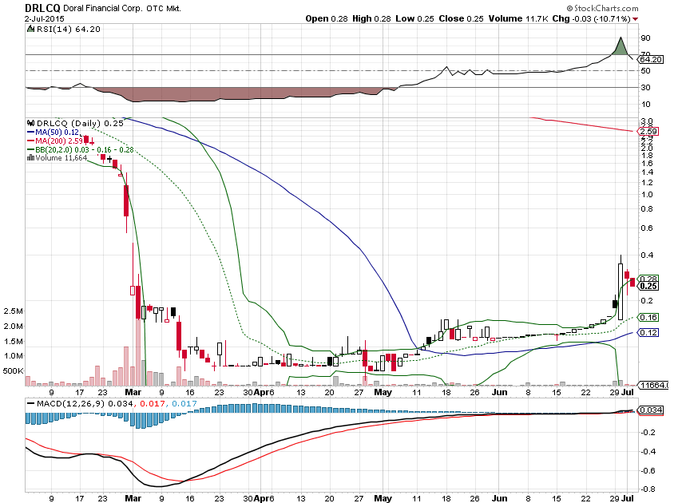Click the 0.12 MA(50) price tag
The width and height of the screenshot is (682, 503).
click(x=648, y=333)
